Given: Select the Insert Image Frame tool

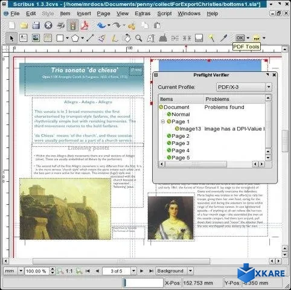Looking at the screenshot, I should 36,38.
